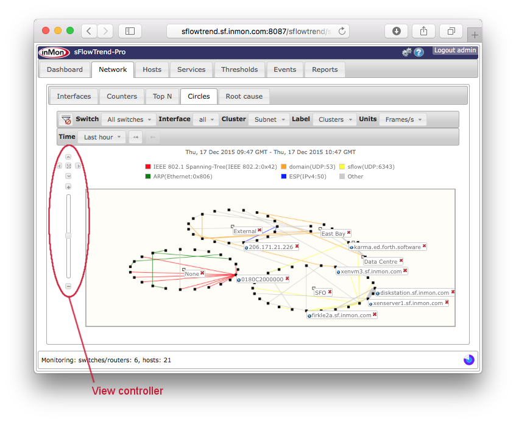Open the Safari share menu
This screenshot has width=516, height=422.
tap(423, 31)
